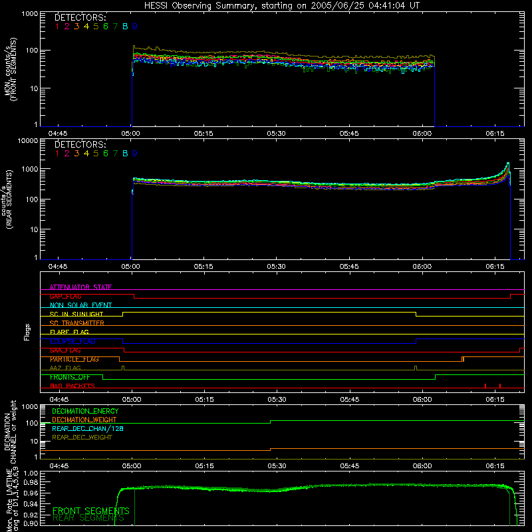Click 06:00 time label under decimation panel
Image resolution: width=532 pixels, height=532 pixels.
coord(422,466)
